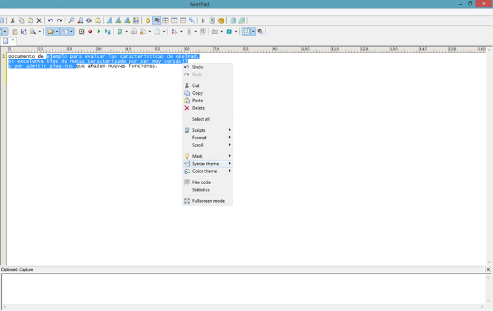Click the save session floppy icon
The width and height of the screenshot is (493, 311).
tap(23, 31)
